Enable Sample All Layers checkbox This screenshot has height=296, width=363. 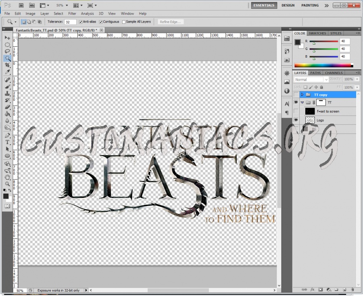124,22
